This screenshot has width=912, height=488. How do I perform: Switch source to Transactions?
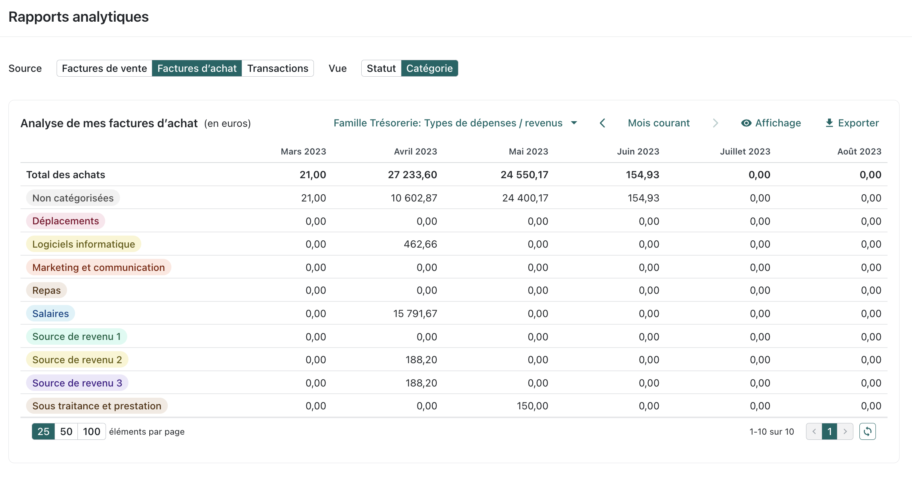click(x=278, y=68)
